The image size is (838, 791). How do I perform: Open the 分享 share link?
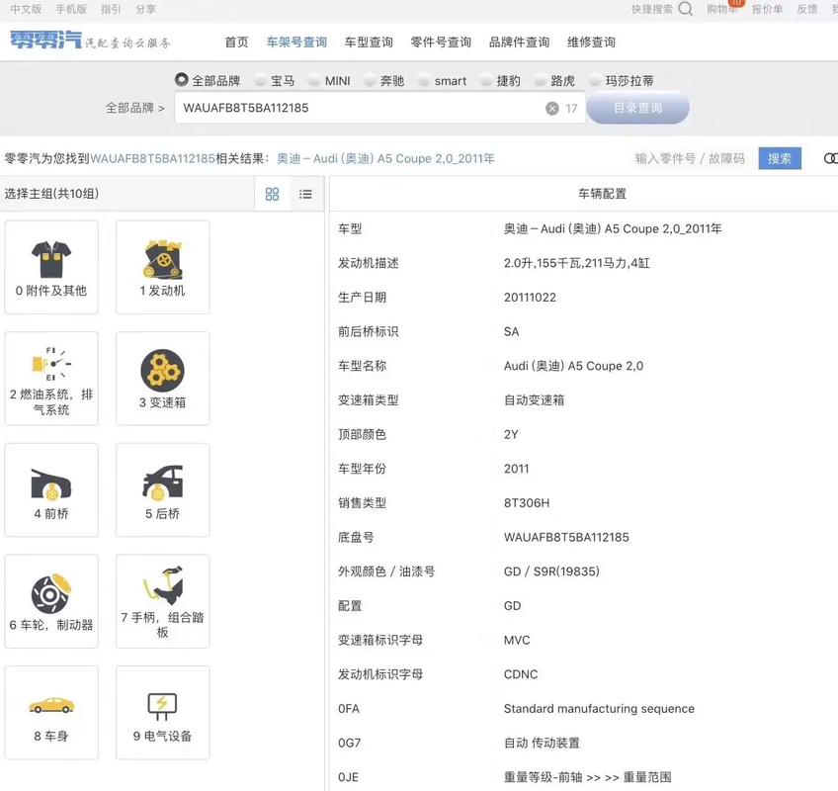click(x=145, y=9)
